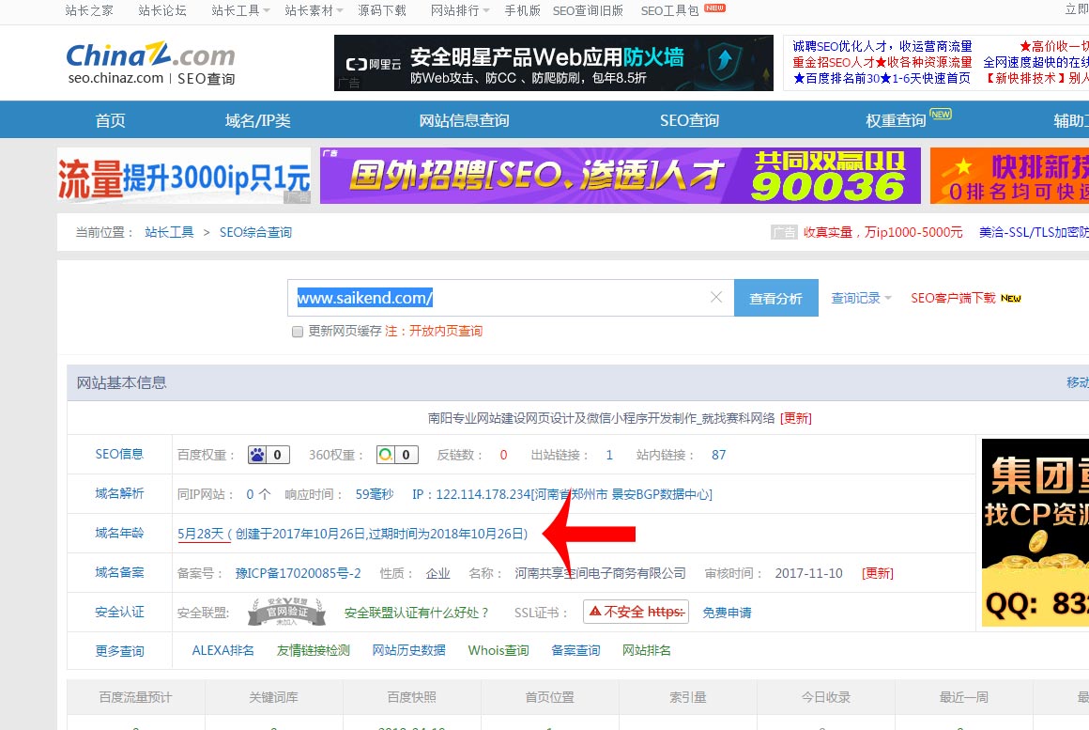Click the security alliance verification badge
This screenshot has height=730, width=1089.
point(287,612)
